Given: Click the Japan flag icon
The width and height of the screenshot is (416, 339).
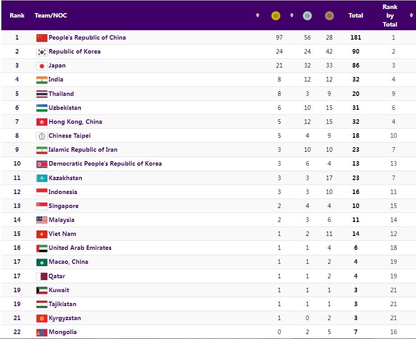Looking at the screenshot, I should (x=41, y=66).
